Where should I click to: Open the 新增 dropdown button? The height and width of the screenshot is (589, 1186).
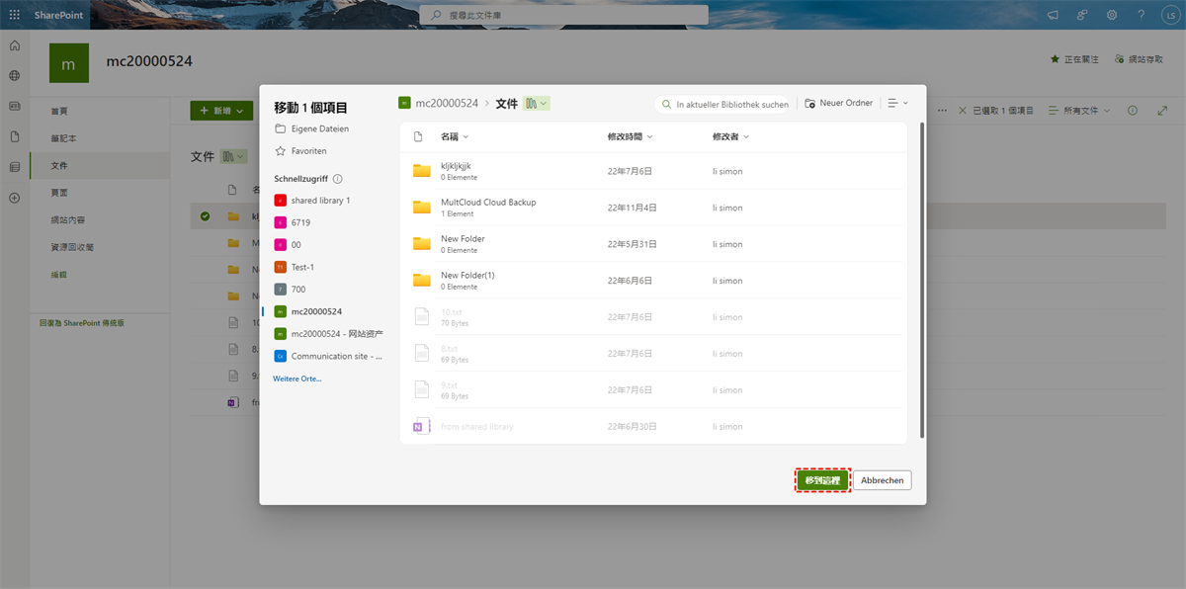pos(221,111)
